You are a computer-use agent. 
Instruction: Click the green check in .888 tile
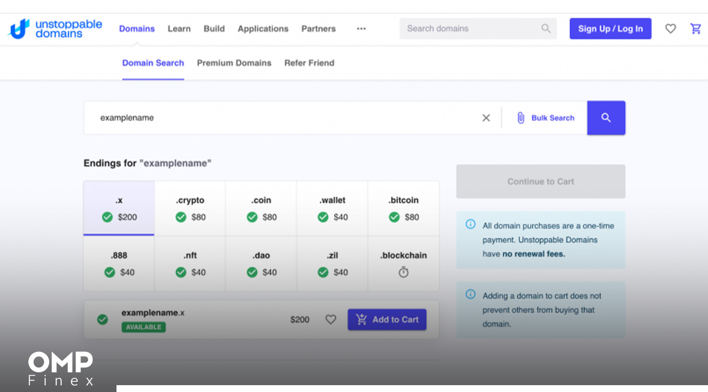coord(110,272)
